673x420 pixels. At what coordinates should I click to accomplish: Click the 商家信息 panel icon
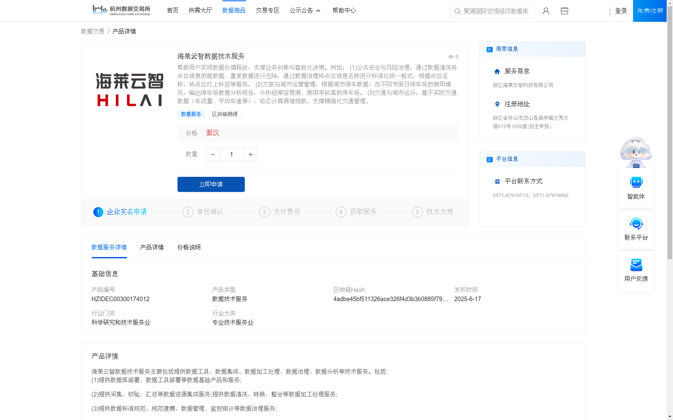(x=490, y=49)
